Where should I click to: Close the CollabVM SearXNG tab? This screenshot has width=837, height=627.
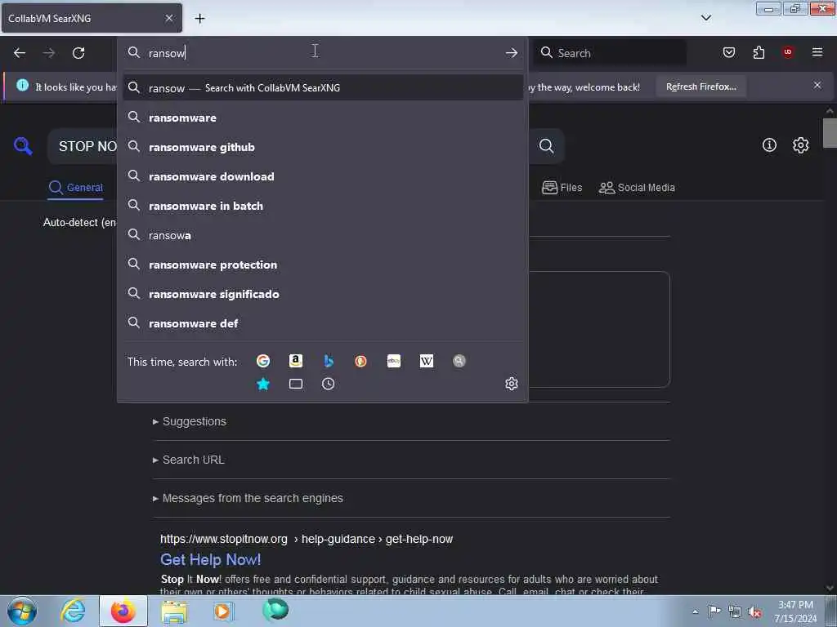169,18
